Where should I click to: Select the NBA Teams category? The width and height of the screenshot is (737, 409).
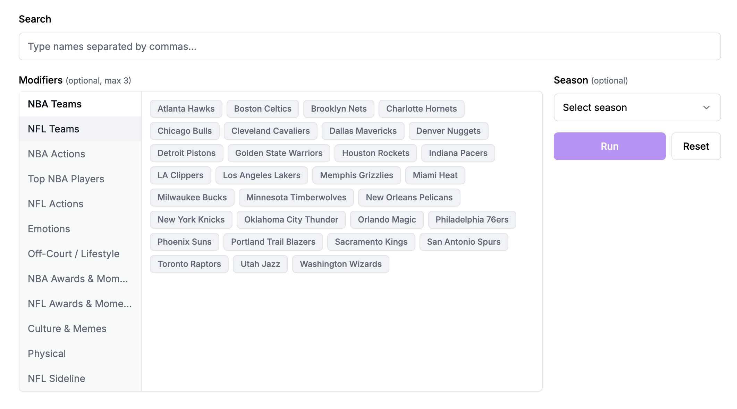point(80,104)
